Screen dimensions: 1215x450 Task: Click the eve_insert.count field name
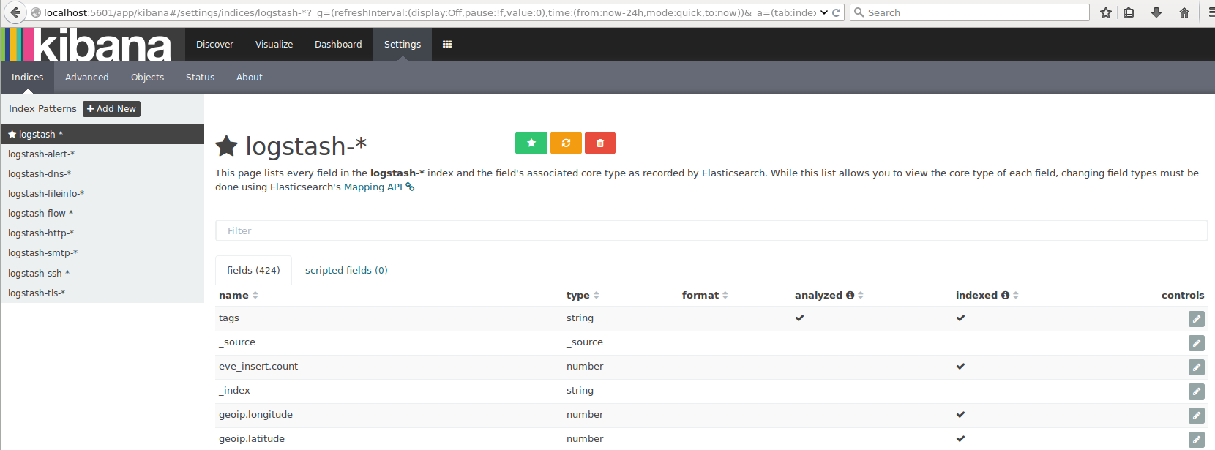coord(258,367)
